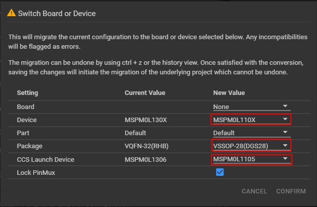
Task: Click the New Value column header
Action: pos(229,93)
